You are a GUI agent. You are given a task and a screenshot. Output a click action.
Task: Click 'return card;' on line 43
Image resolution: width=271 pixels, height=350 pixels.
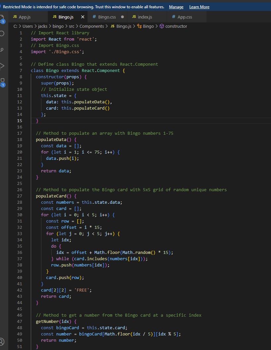56,296
